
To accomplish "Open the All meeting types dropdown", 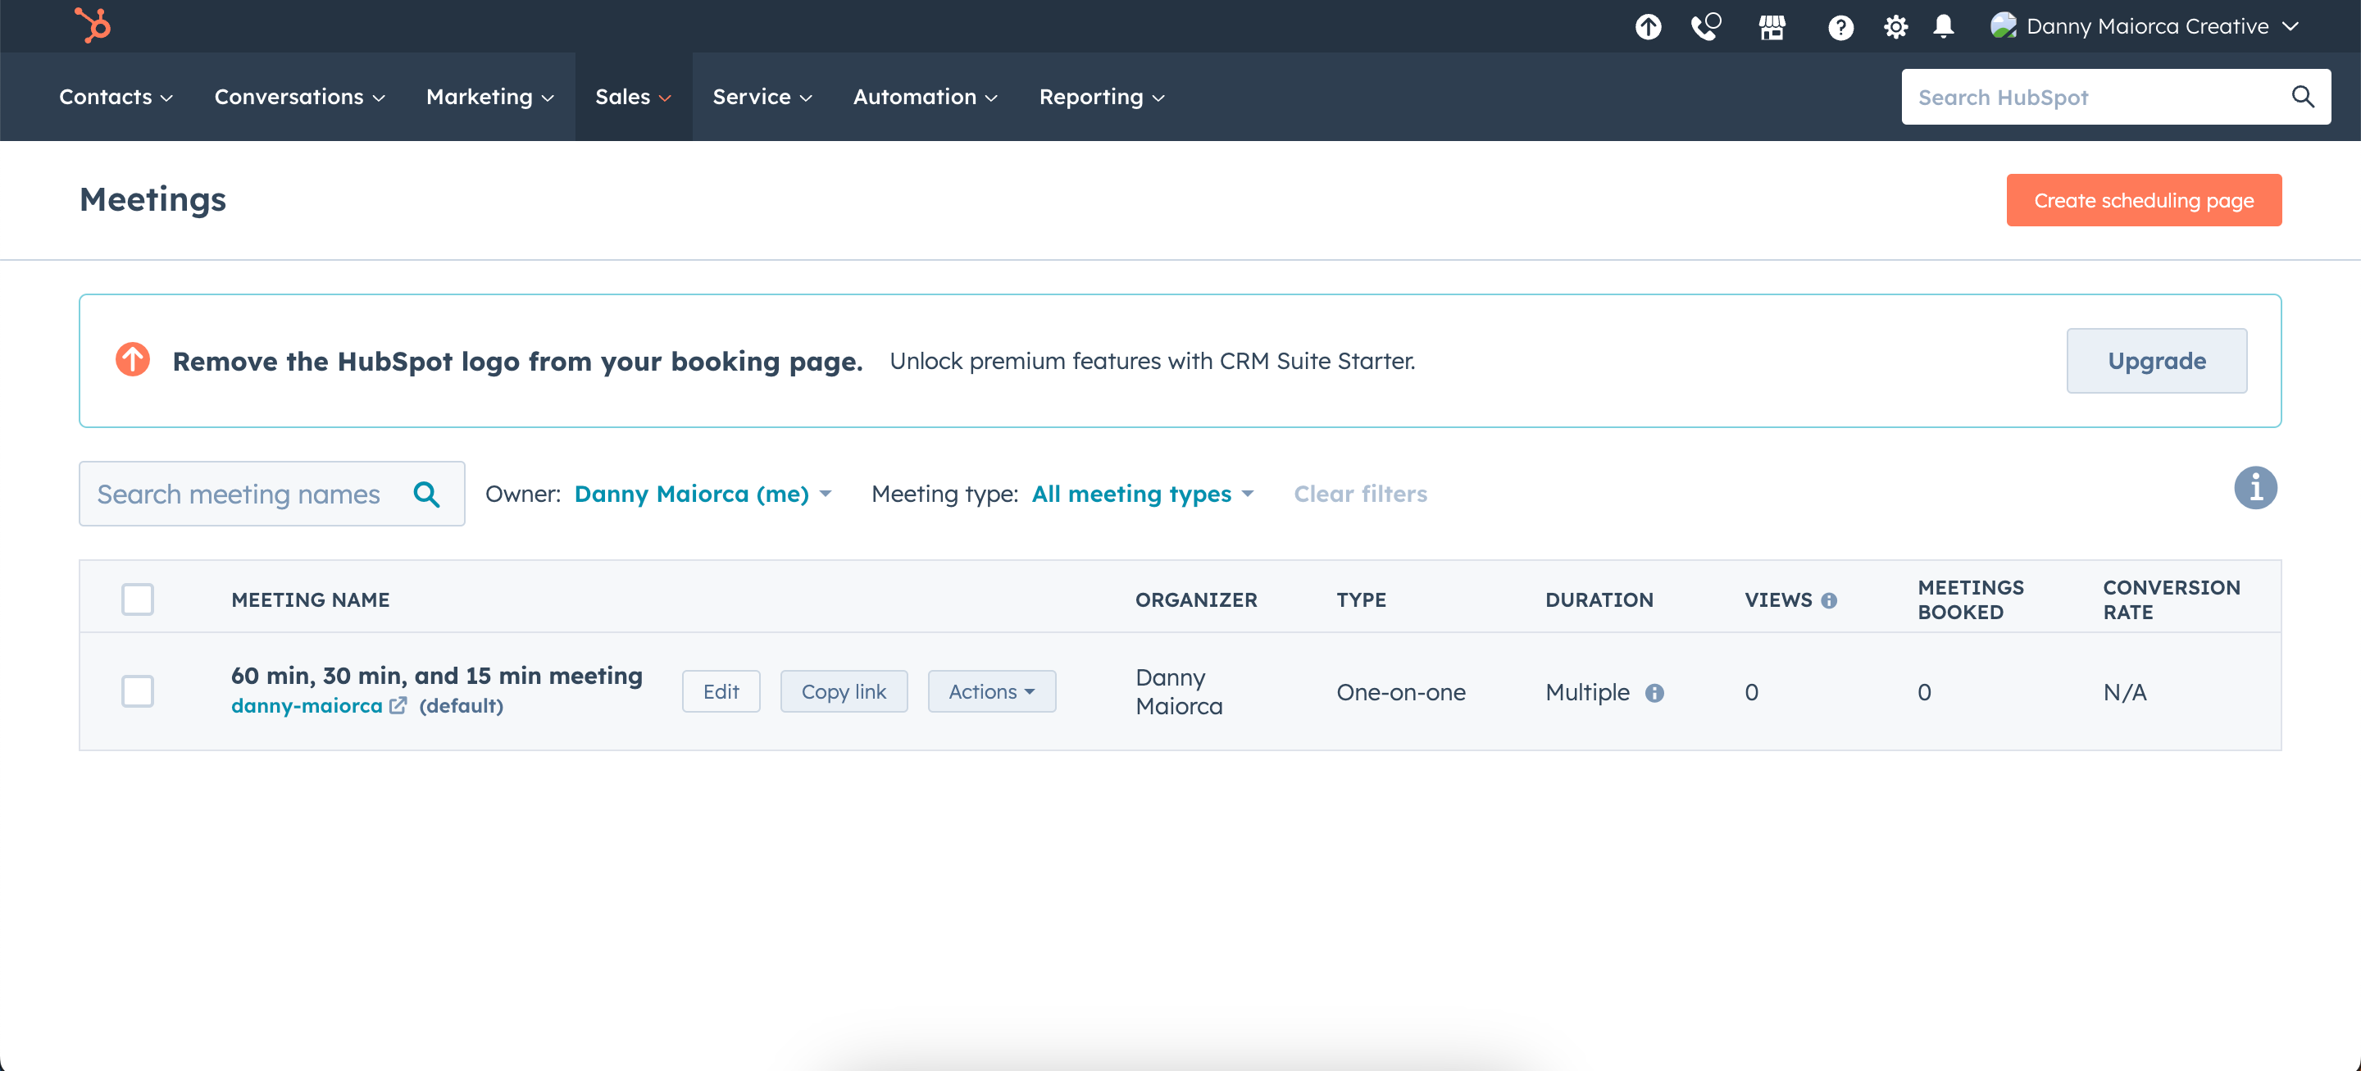I will (1142, 494).
